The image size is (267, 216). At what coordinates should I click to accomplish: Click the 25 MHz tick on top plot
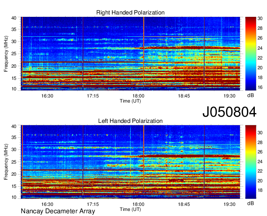(14, 54)
